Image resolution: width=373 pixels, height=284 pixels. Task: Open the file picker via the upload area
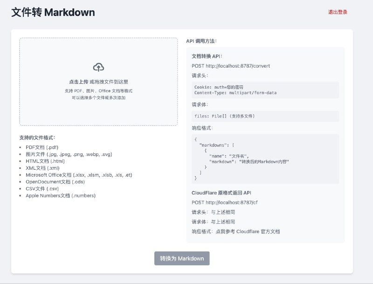coord(98,82)
